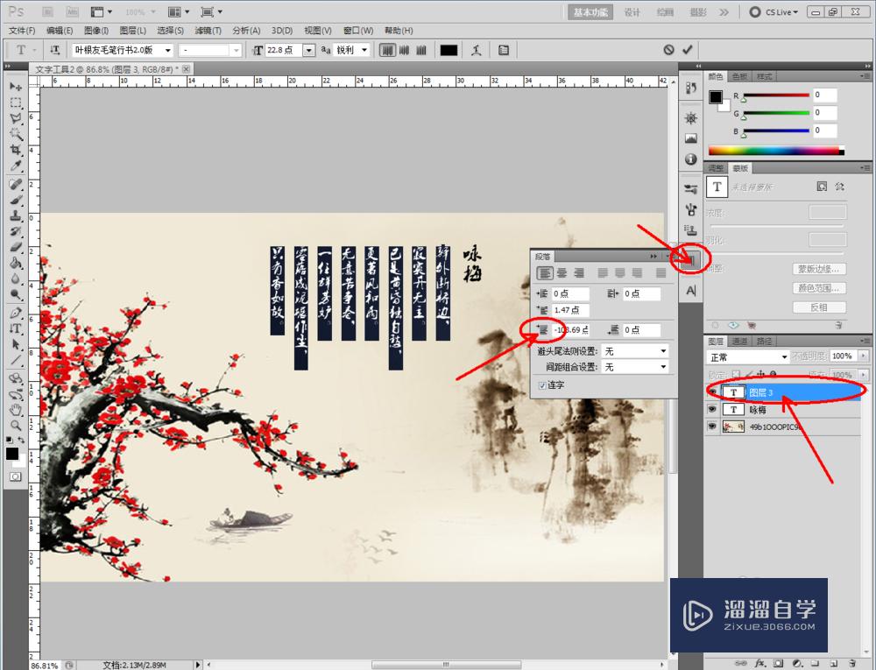
Task: Switch to the 路径 paths tab
Action: (x=764, y=342)
